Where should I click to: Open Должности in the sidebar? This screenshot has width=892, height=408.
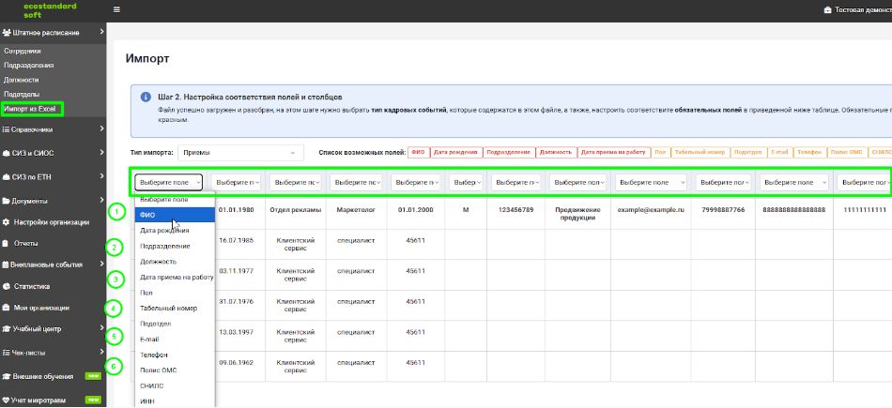21,80
